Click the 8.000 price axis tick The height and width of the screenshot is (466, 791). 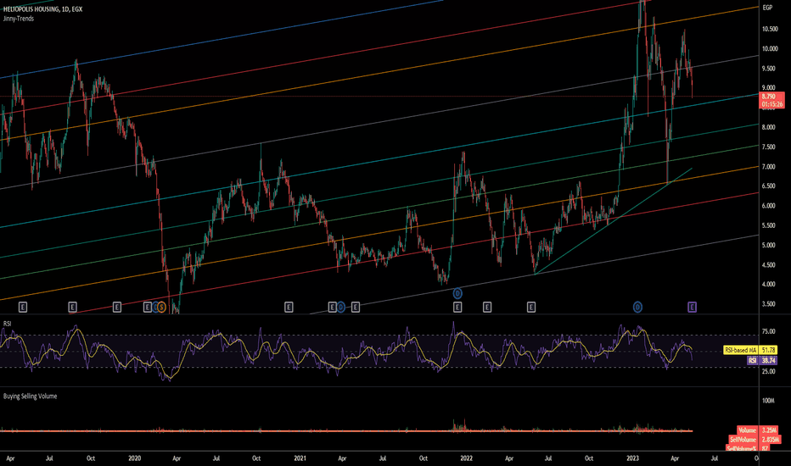pyautogui.click(x=769, y=127)
